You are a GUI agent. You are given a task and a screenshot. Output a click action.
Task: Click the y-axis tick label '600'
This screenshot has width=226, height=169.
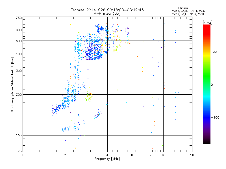[19, 30]
